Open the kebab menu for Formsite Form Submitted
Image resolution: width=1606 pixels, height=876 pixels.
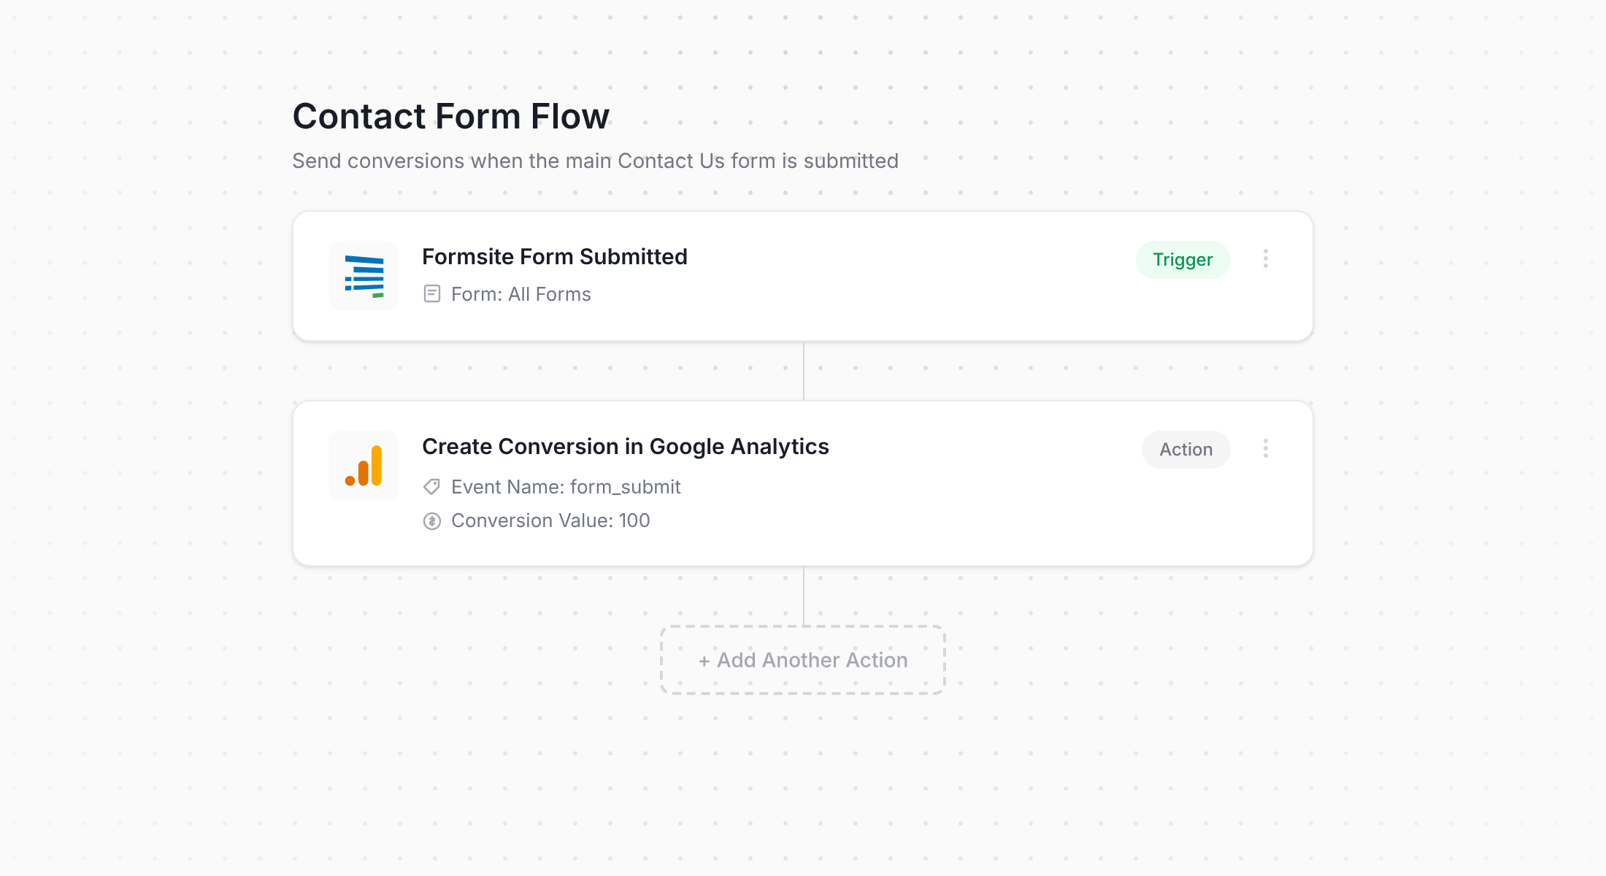coord(1266,259)
